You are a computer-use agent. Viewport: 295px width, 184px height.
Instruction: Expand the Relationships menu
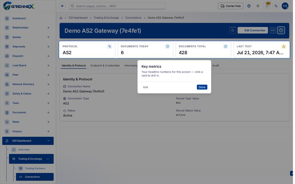tap(48, 28)
